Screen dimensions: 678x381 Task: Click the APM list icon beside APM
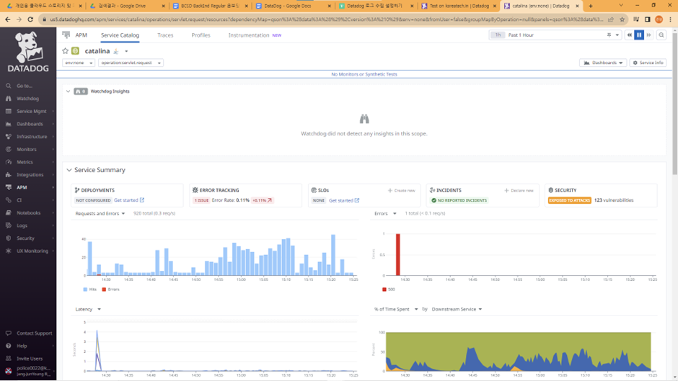point(66,35)
